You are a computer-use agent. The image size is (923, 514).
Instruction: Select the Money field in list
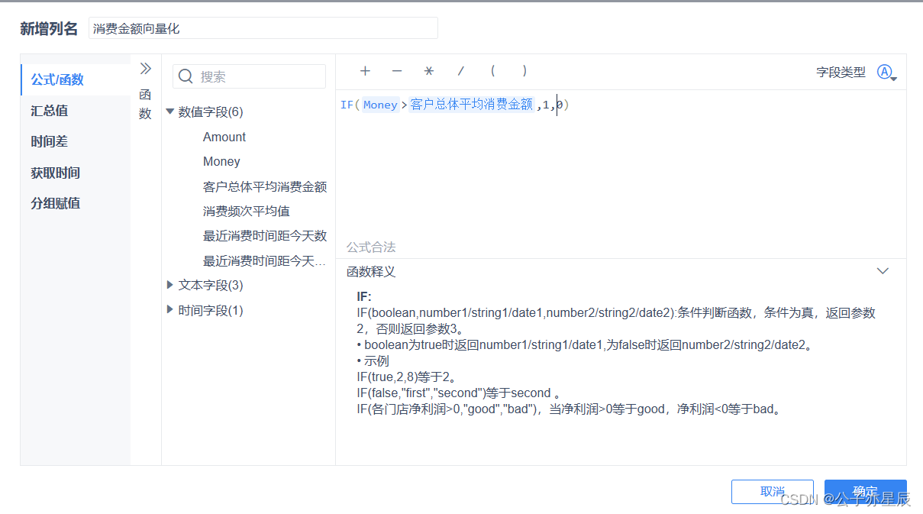point(221,161)
